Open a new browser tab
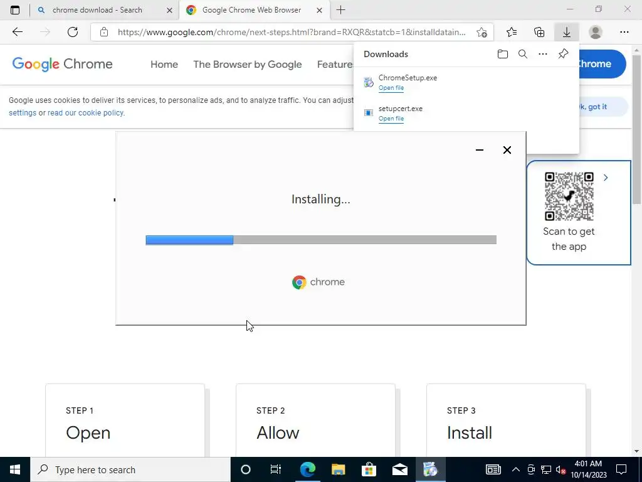Viewport: 642px width, 482px height. pyautogui.click(x=340, y=10)
